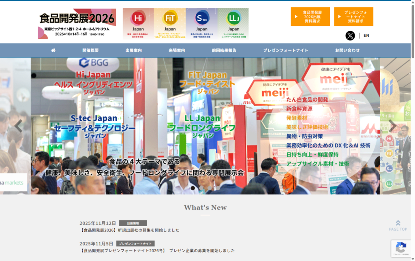Click the S-tec Japan safety technology logo
Image resolution: width=415 pixels, height=261 pixels.
201,20
